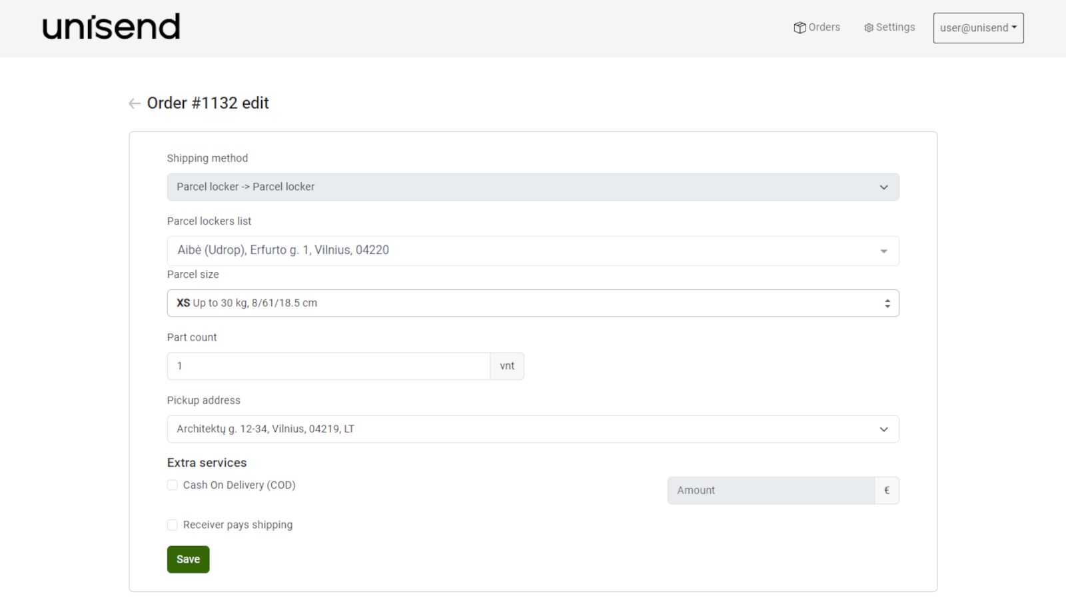Click the chevron on the Shipping method dropdown

pos(884,187)
